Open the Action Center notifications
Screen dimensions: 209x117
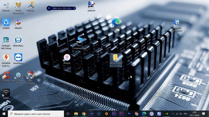pyautogui.click(x=203, y=114)
